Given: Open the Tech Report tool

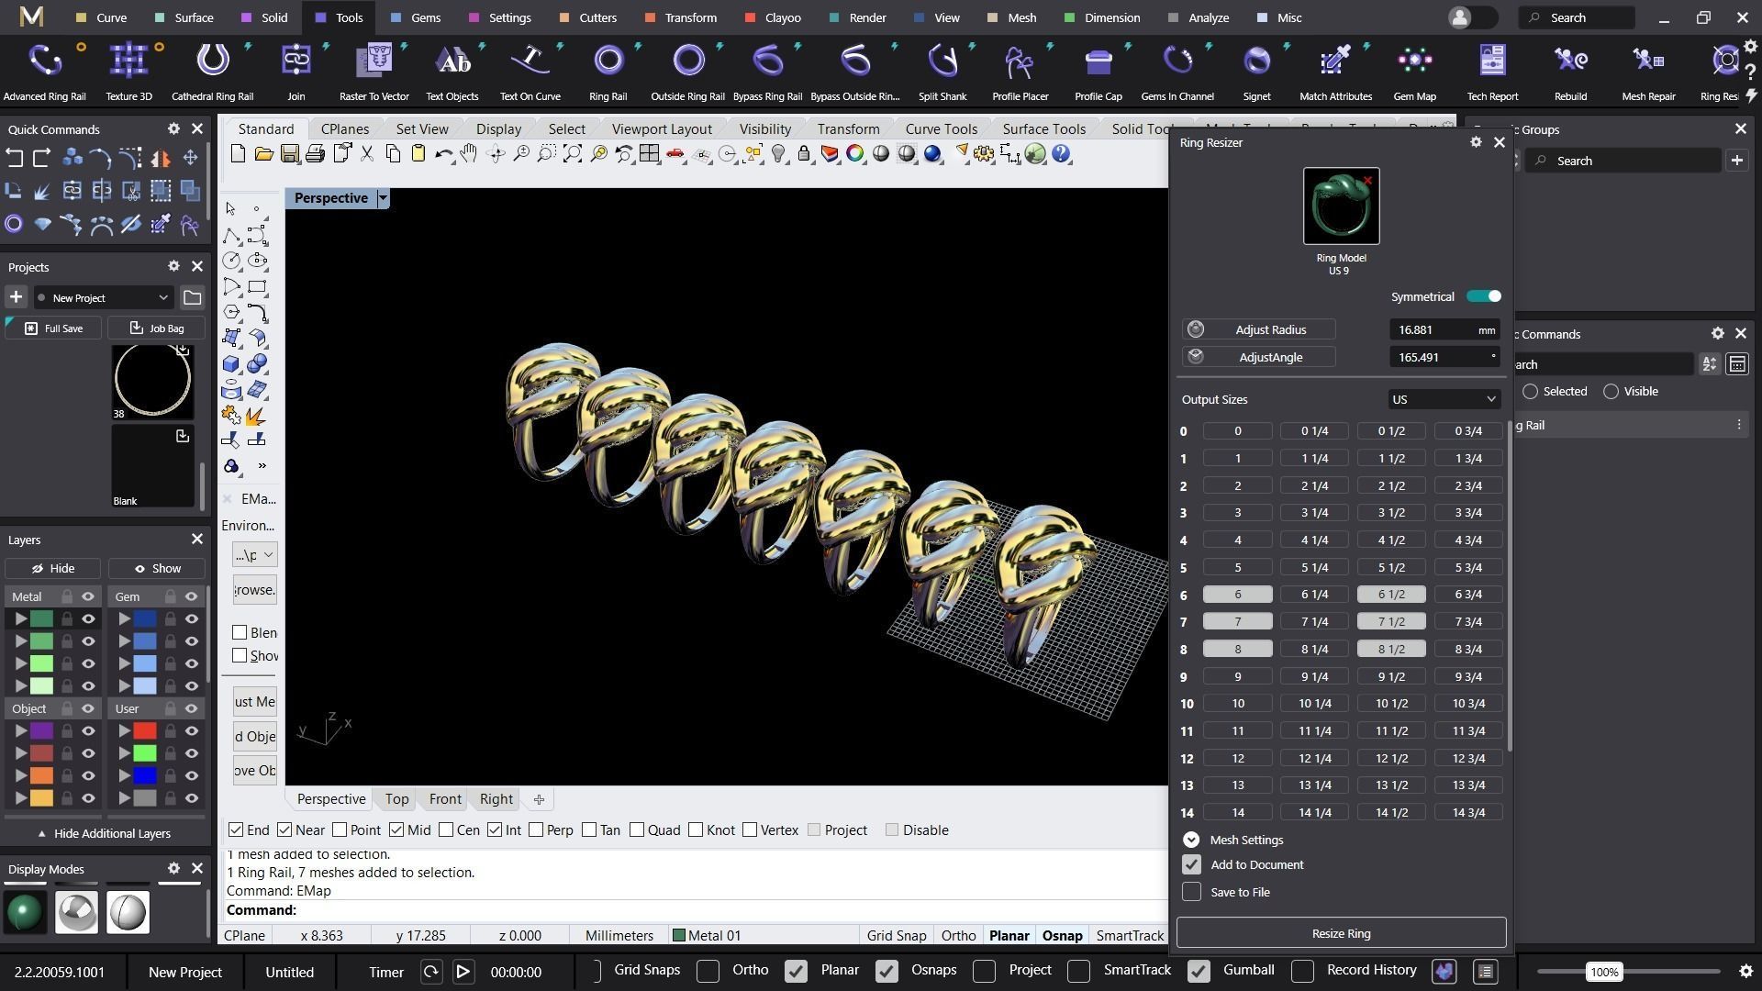Looking at the screenshot, I should pos(1492,72).
